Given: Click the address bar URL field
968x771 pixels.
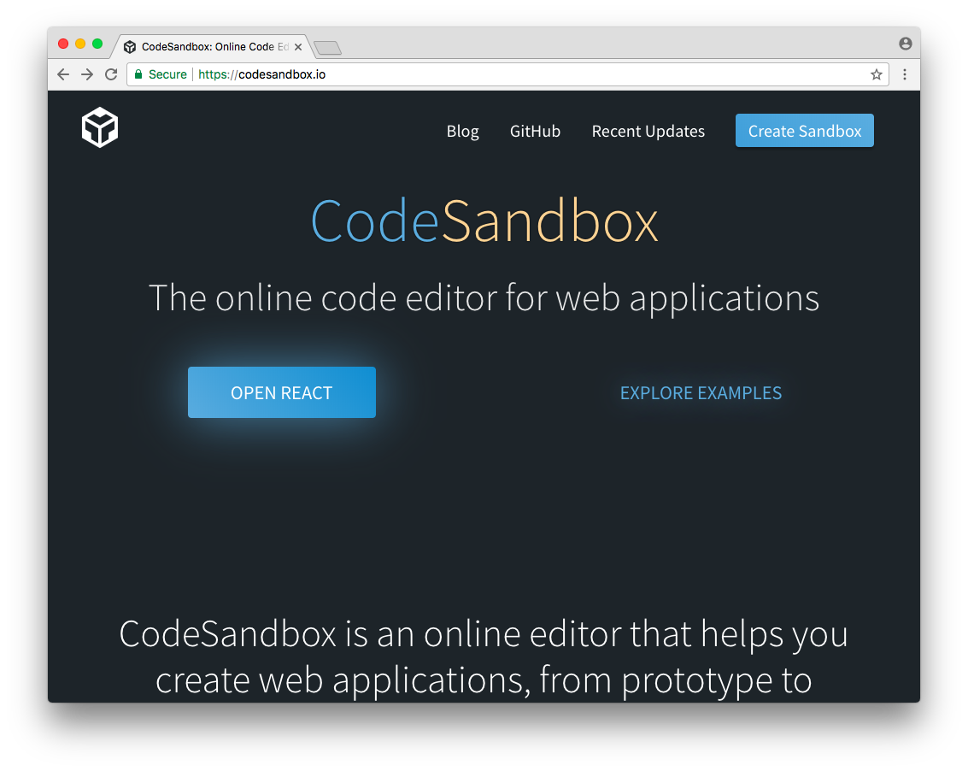Looking at the screenshot, I should [x=507, y=74].
